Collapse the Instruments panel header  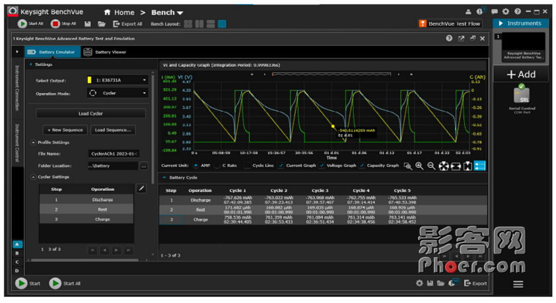pyautogui.click(x=520, y=23)
